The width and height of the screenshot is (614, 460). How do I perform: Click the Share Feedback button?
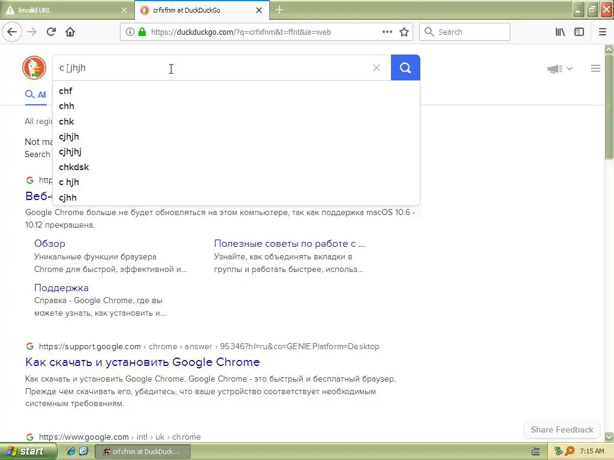click(x=562, y=429)
